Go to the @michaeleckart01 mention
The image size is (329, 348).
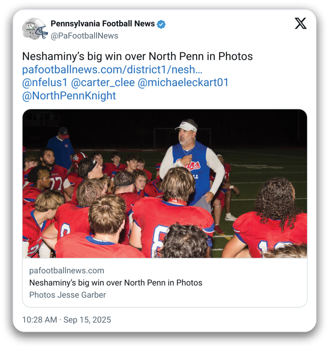coord(183,82)
